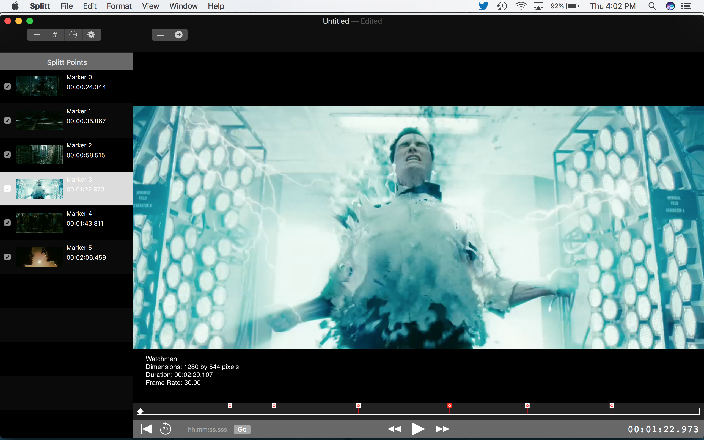The image size is (704, 440).
Task: Click the Marker 4 thumbnail
Action: point(39,223)
